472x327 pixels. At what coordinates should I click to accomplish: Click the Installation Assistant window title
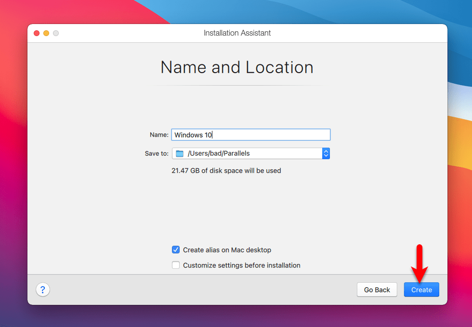(237, 33)
